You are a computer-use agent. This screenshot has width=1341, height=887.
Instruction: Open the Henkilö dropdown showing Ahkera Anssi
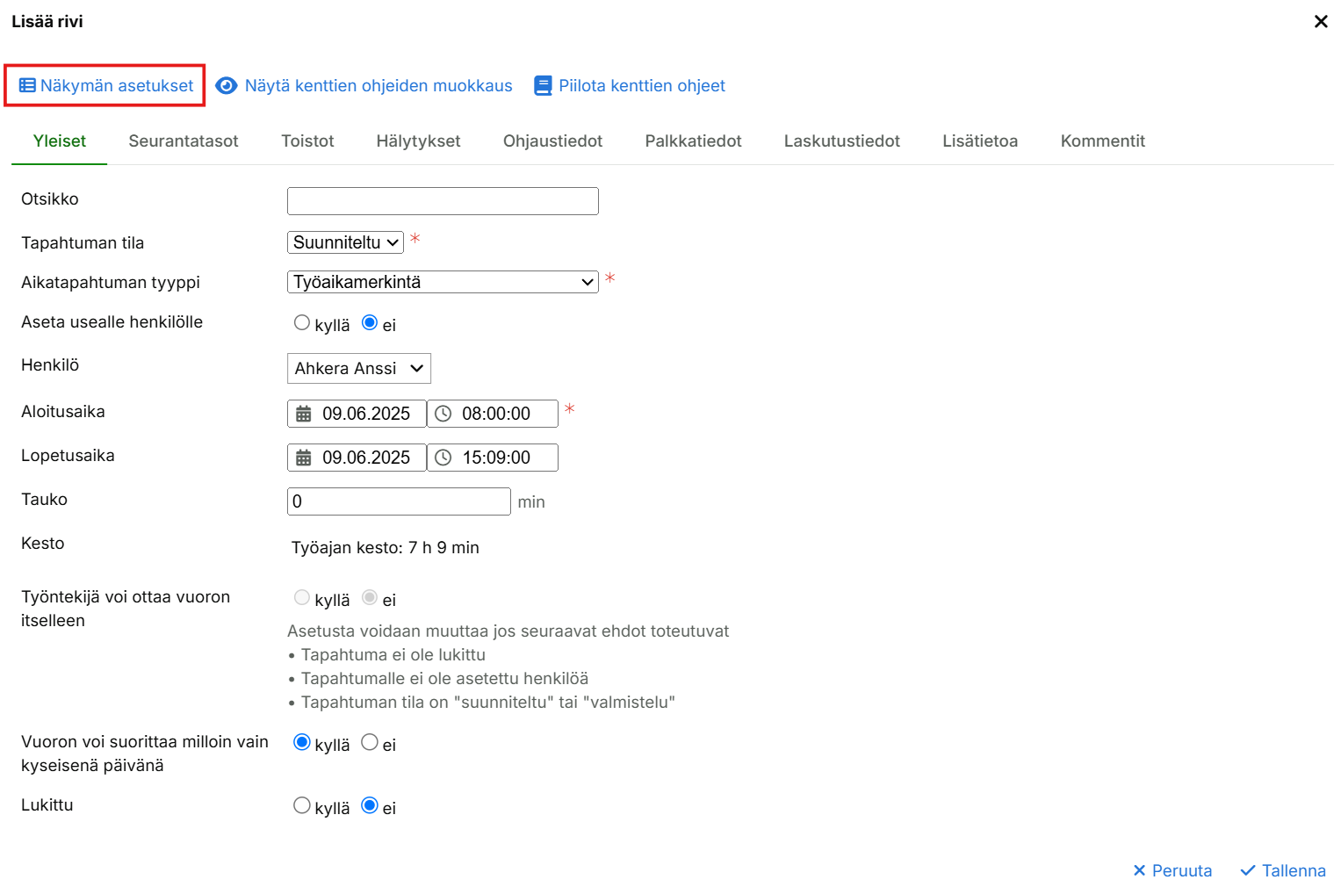pos(358,369)
